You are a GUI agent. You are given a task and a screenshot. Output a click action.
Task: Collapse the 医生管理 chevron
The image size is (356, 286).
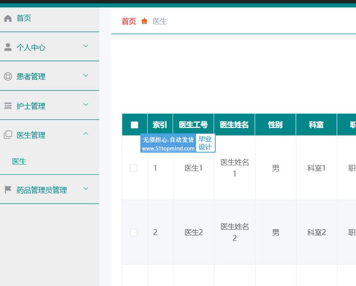click(86, 134)
